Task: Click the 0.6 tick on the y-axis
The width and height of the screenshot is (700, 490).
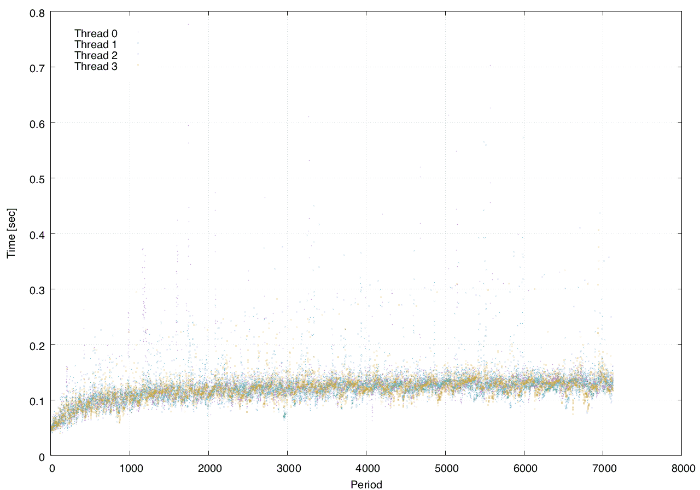Action: pos(36,122)
